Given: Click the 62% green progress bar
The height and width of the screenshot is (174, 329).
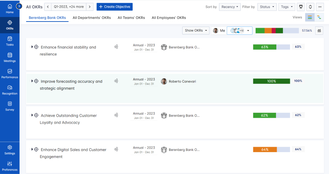Looking at the screenshot, I should [x=271, y=115].
